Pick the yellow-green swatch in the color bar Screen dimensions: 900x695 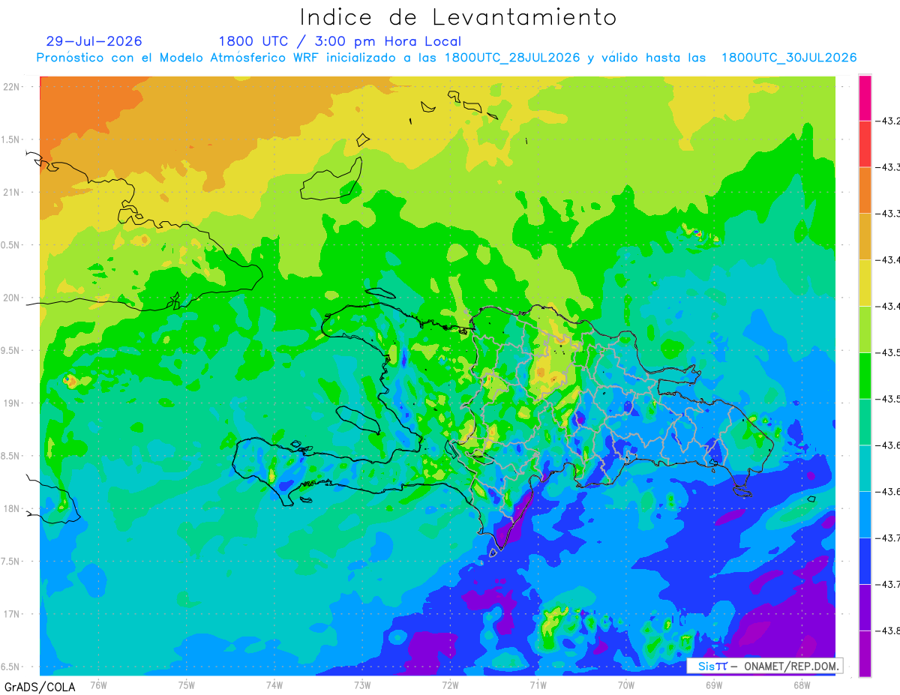pos(865,329)
